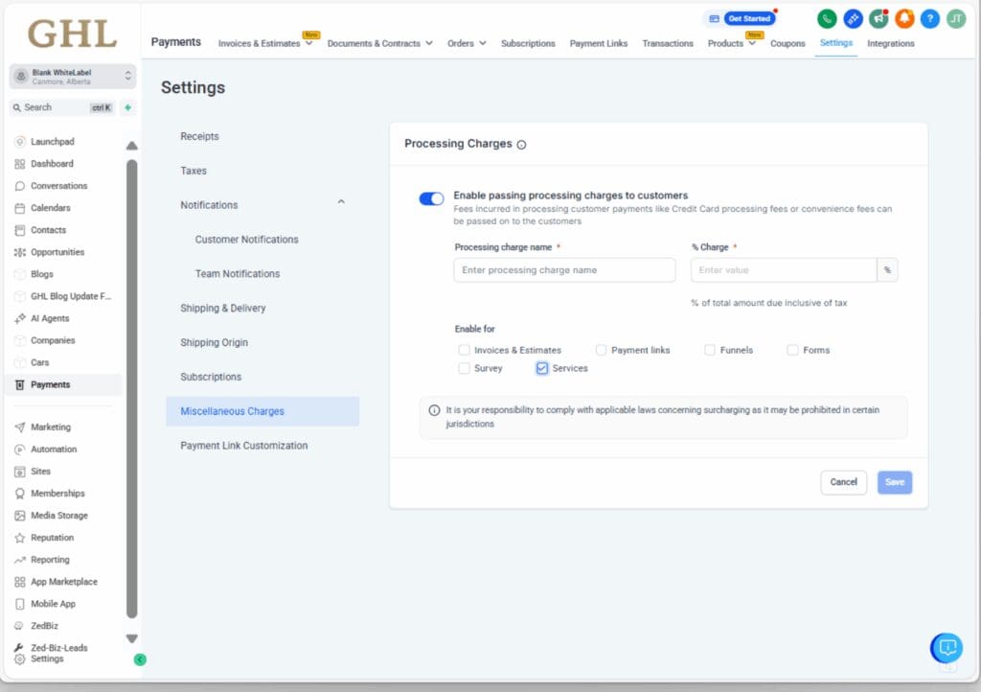The height and width of the screenshot is (692, 981).
Task: Open the Integrations tab
Action: pyautogui.click(x=891, y=43)
